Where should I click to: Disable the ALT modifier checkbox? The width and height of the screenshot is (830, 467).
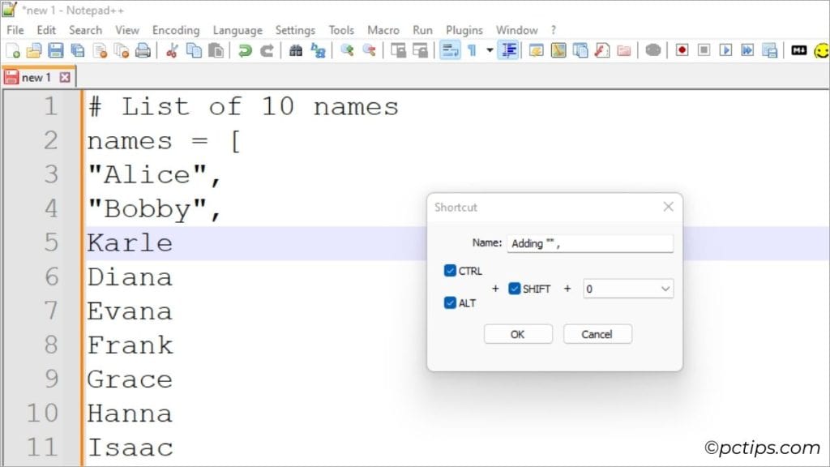[x=451, y=302]
